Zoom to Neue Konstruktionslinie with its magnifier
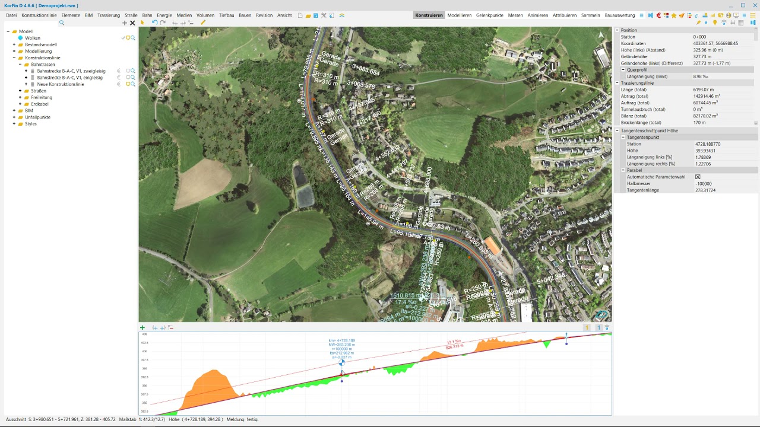Viewport: 760px width, 427px height. tap(133, 84)
